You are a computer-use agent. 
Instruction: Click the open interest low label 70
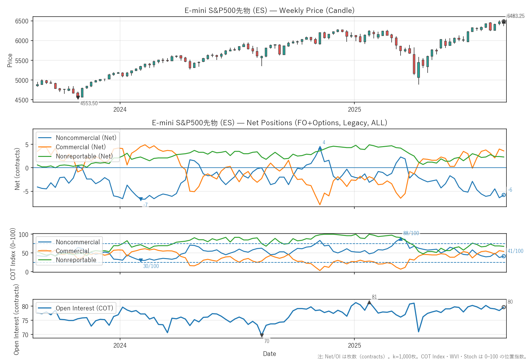coord(267,341)
